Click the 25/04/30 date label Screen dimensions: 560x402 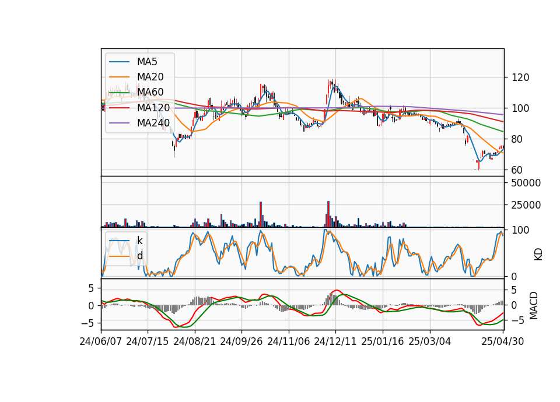click(503, 341)
